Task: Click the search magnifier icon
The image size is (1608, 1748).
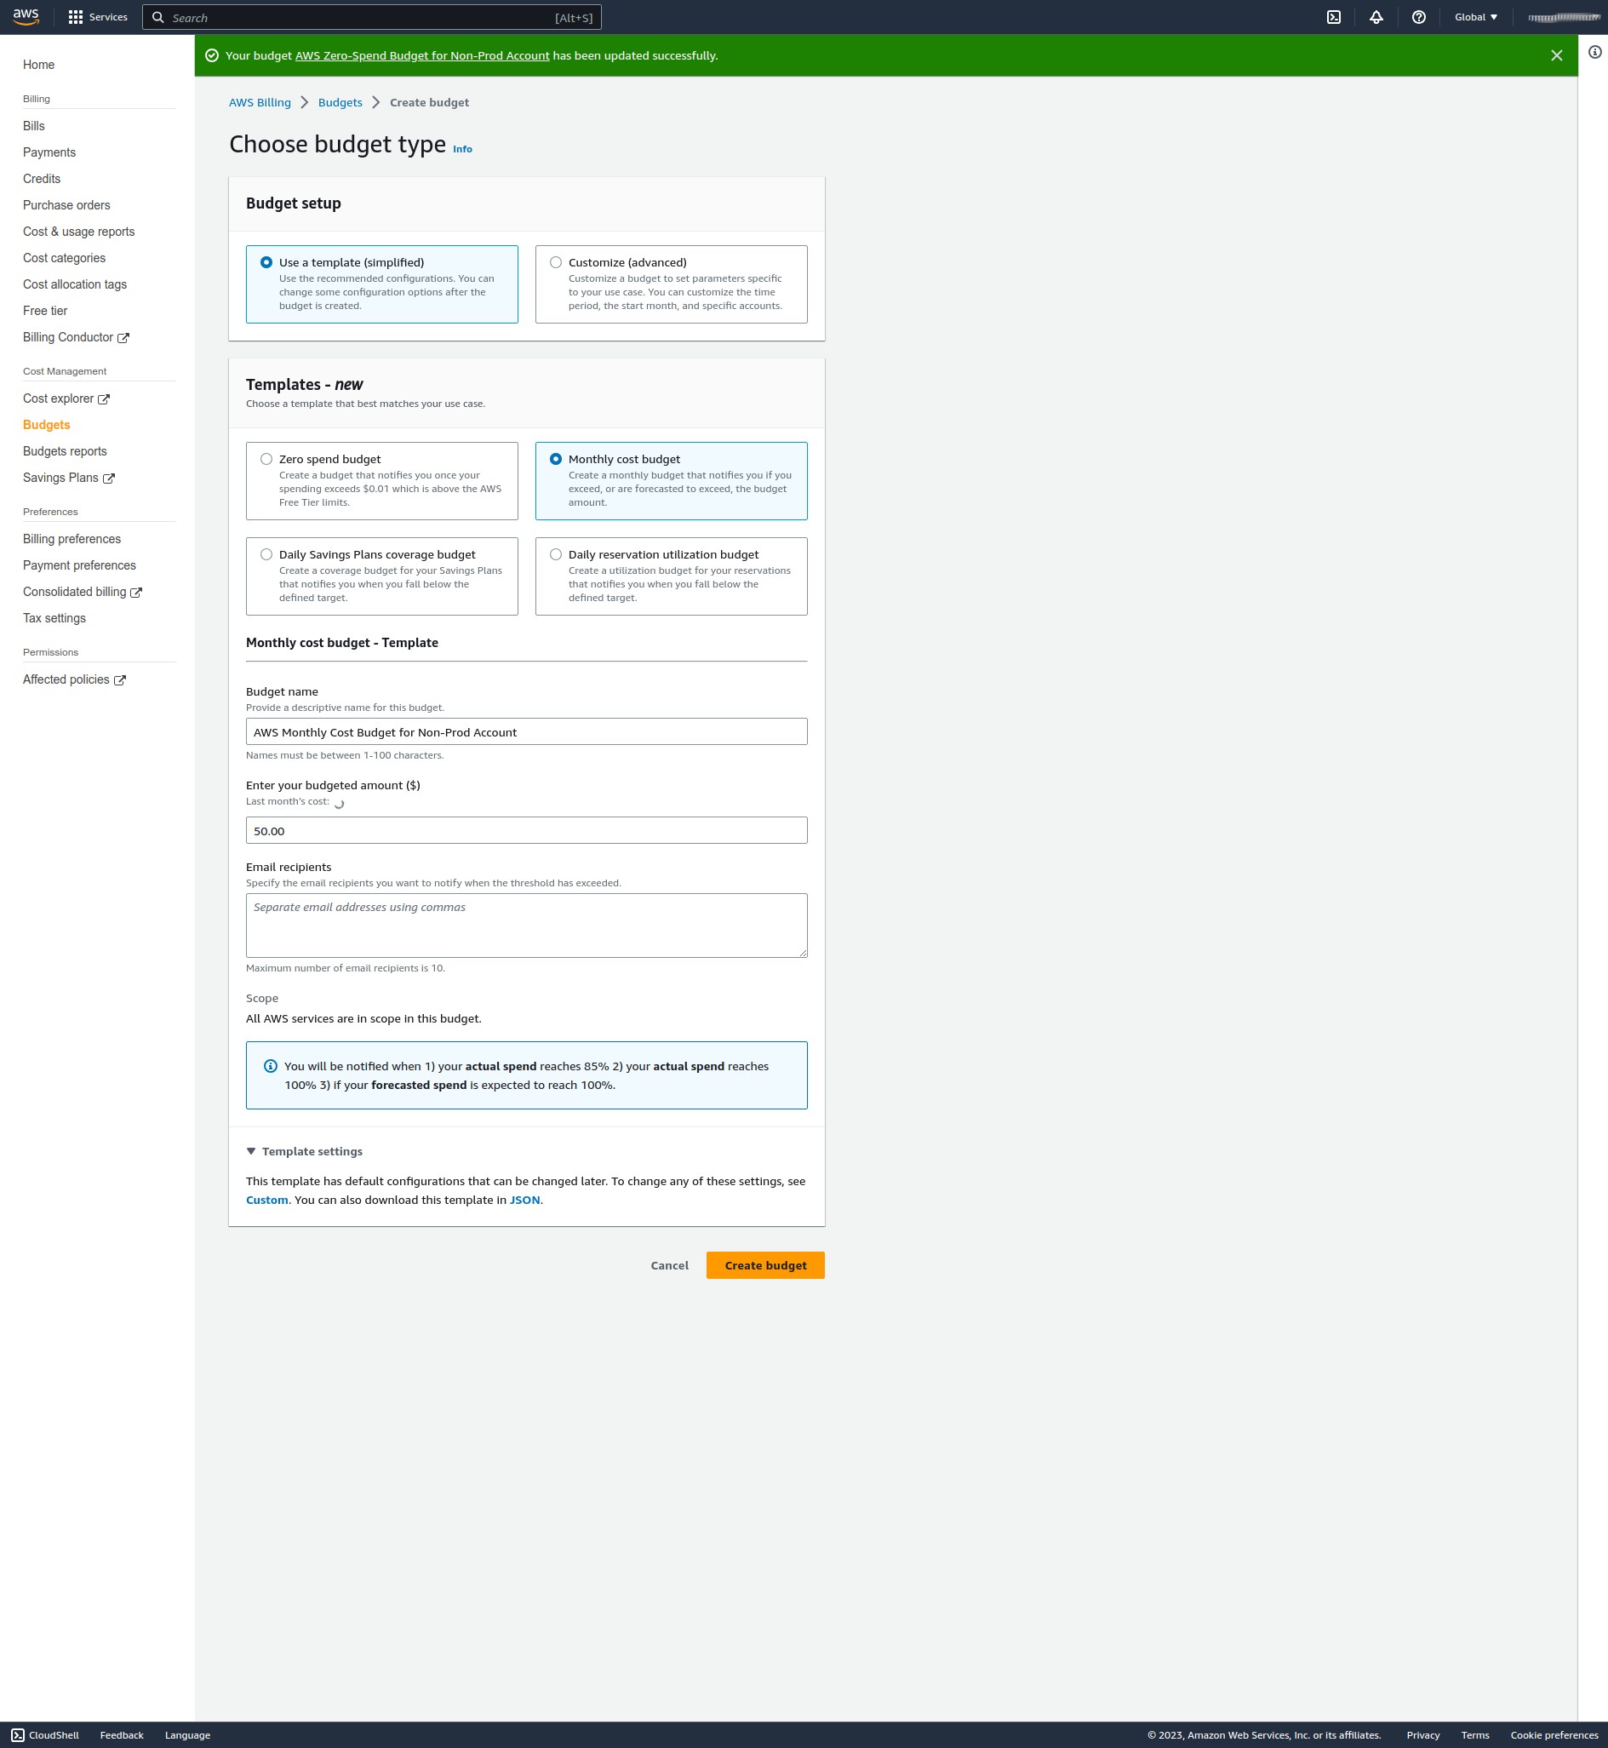Action: (158, 17)
